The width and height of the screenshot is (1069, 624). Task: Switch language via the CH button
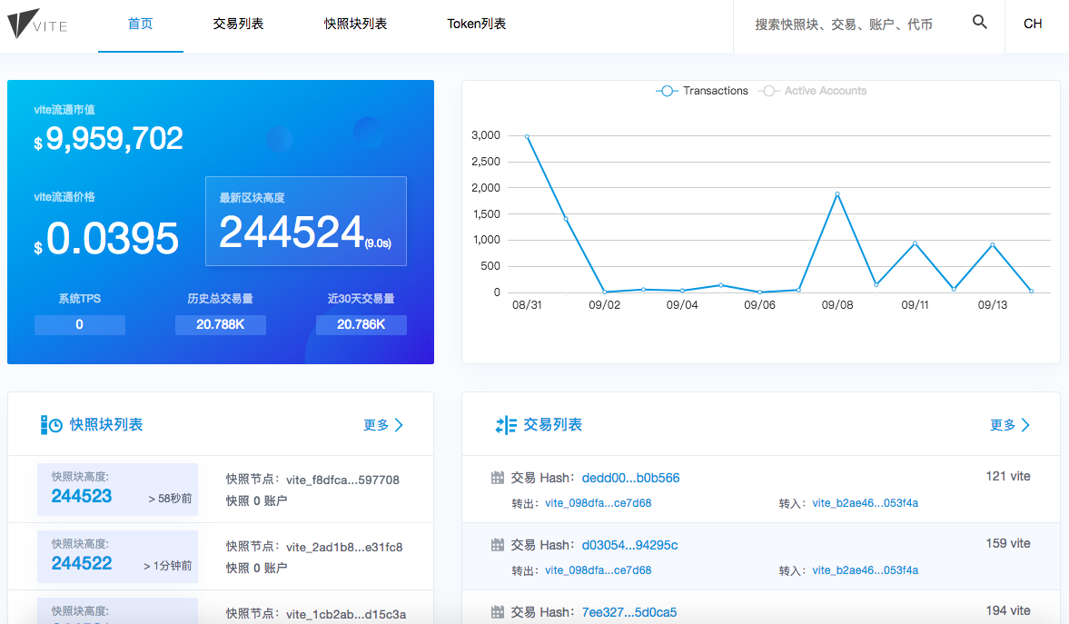1033,24
